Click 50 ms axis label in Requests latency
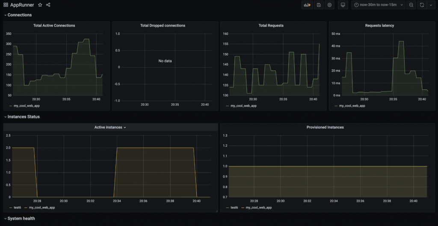 pos(336,33)
